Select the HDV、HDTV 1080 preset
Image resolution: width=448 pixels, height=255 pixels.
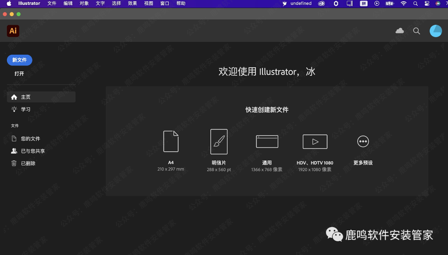point(315,153)
